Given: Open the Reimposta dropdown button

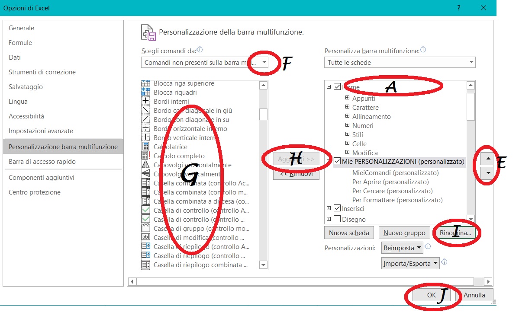Looking at the screenshot, I should pyautogui.click(x=403, y=248).
